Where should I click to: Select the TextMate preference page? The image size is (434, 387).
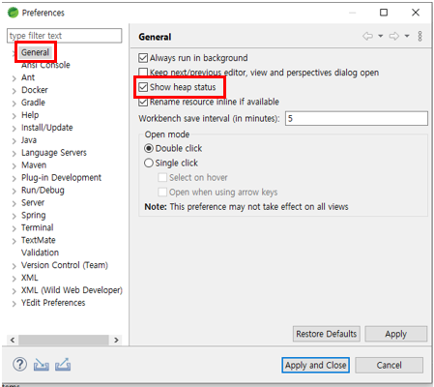tap(39, 240)
